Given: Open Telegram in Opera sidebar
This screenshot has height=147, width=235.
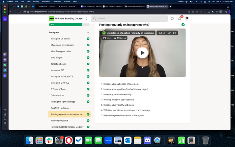Looking at the screenshot, I should [5, 70].
